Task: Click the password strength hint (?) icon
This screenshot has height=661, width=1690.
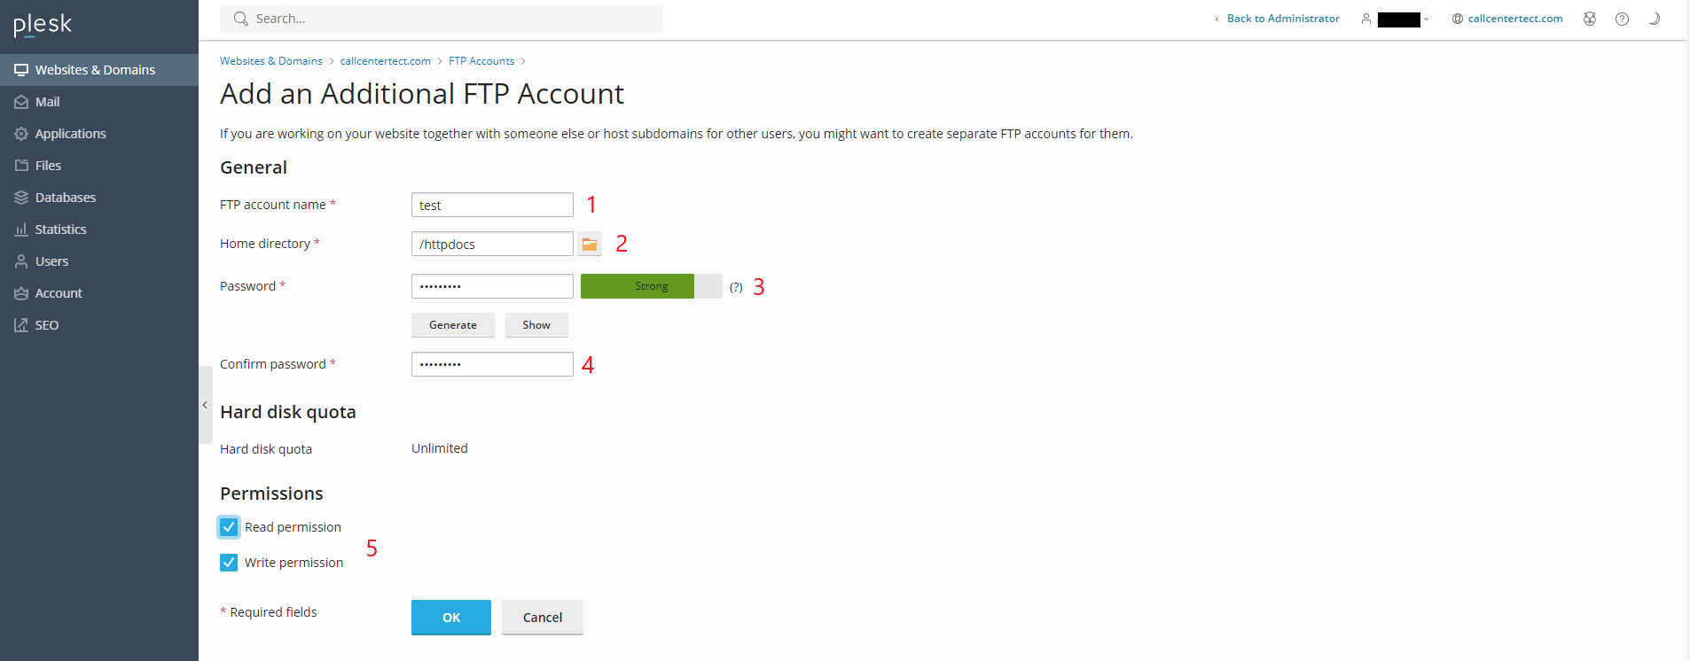Action: 736,287
